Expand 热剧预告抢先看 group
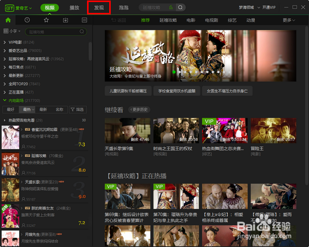309x247 pixels. (5, 120)
